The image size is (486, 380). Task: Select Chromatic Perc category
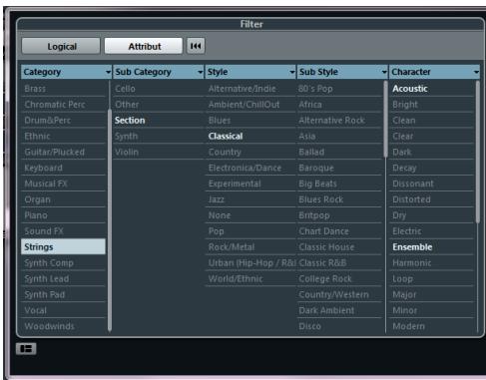point(63,105)
